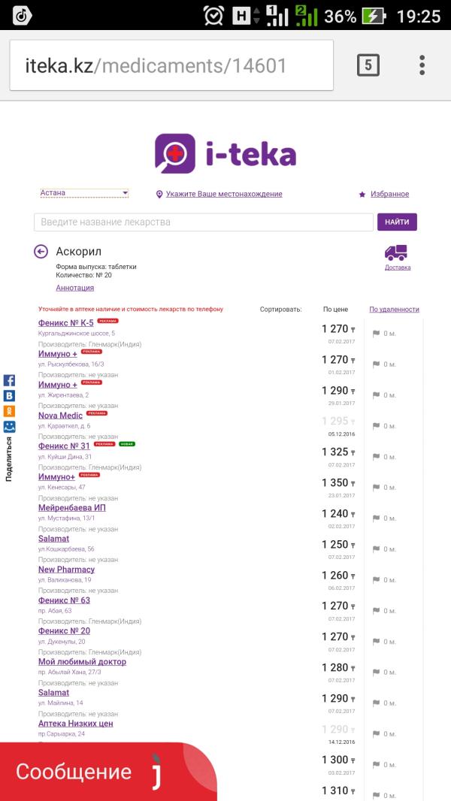
Task: Click the НАЙТИ search button
Action: coord(397,222)
